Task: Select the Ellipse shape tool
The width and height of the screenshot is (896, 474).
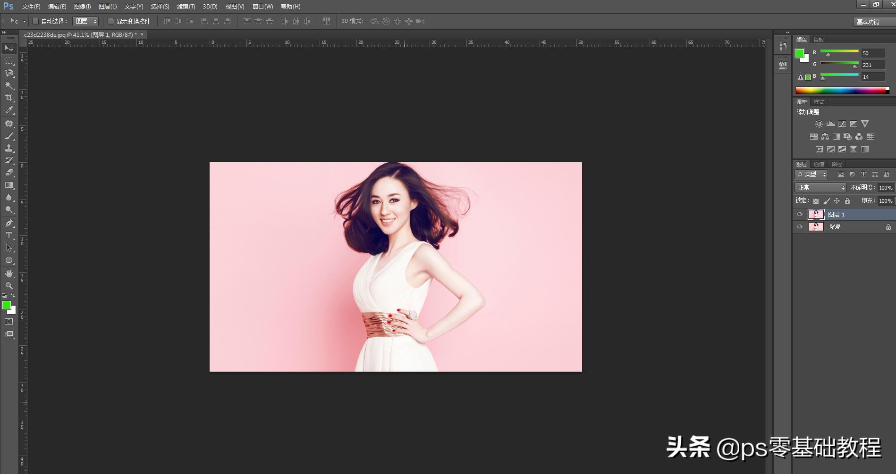Action: coord(9,260)
